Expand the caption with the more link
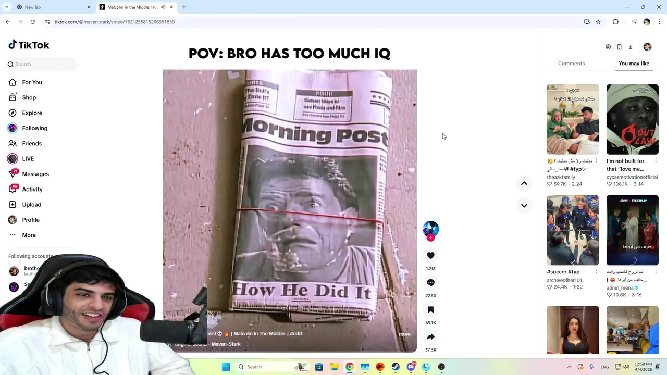 pos(404,334)
